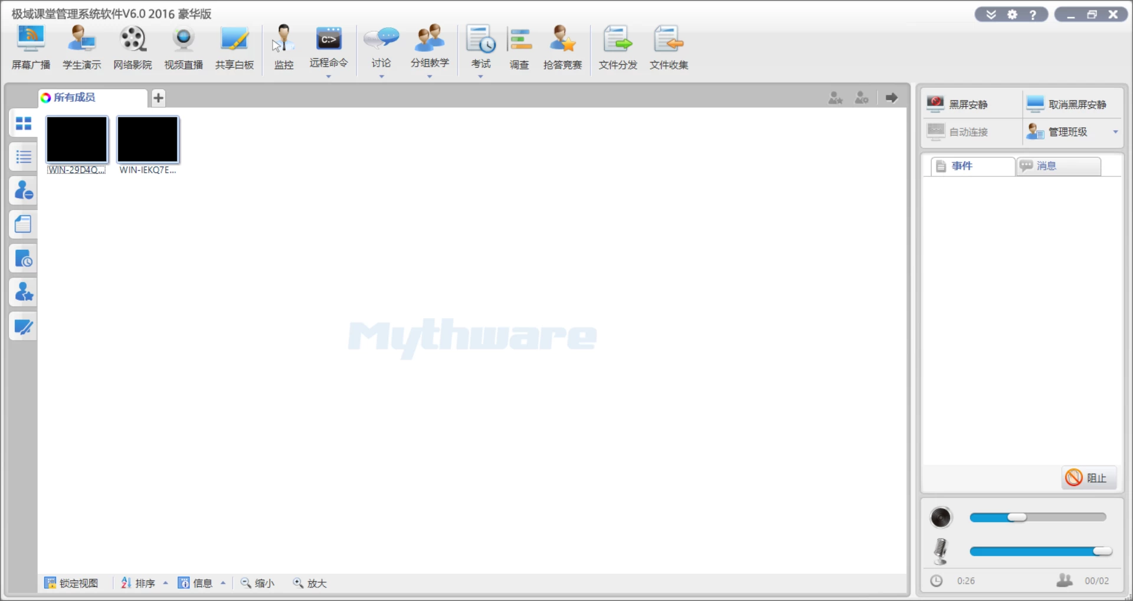Viewport: 1133px width, 601px height.
Task: Start 抢答竞赛 quiz competition
Action: (x=562, y=48)
